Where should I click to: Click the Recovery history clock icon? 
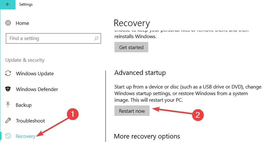click(9, 136)
